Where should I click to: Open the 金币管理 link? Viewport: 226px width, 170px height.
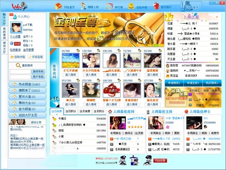click(28, 50)
